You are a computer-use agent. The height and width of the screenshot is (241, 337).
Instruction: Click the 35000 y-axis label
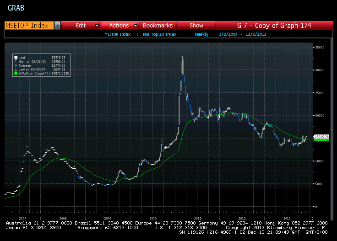point(320,48)
